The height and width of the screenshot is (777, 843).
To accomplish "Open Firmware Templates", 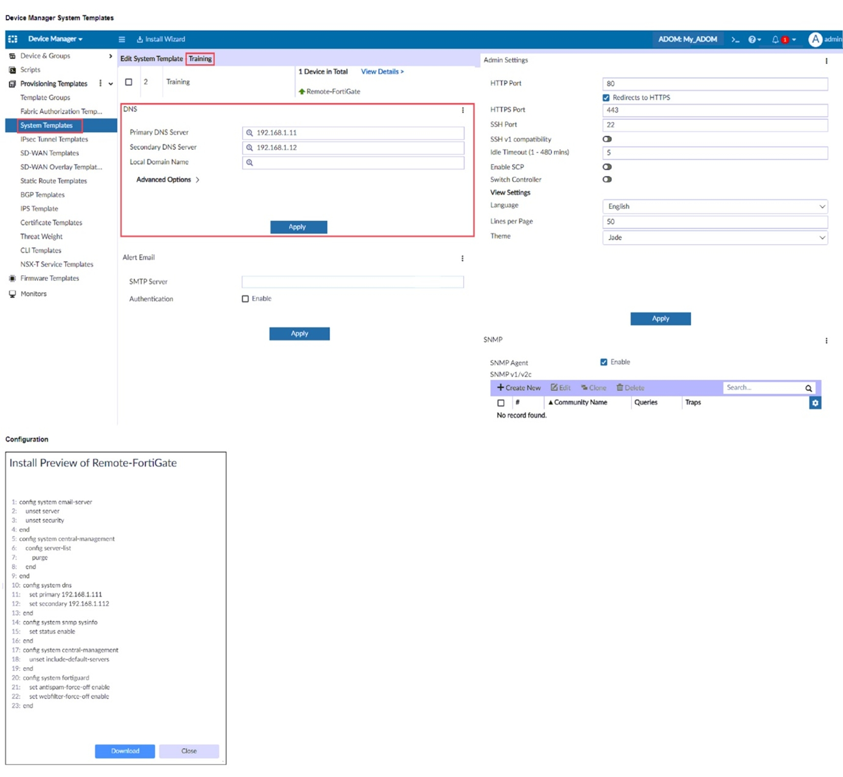I will click(49, 278).
